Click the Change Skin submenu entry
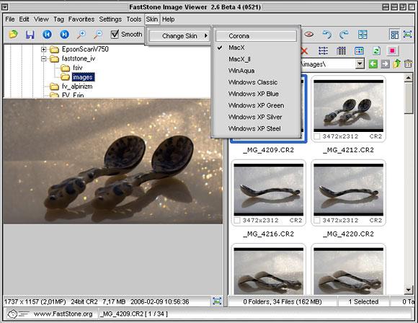Image resolution: width=418 pixels, height=323 pixels. (179, 36)
